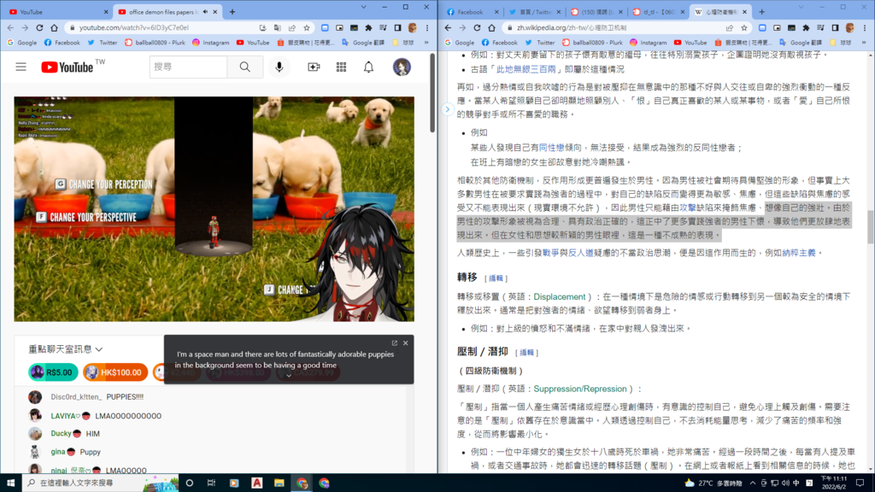The image size is (875, 492).
Task: Open the 此地無銀三百兩 link
Action: coord(526,69)
